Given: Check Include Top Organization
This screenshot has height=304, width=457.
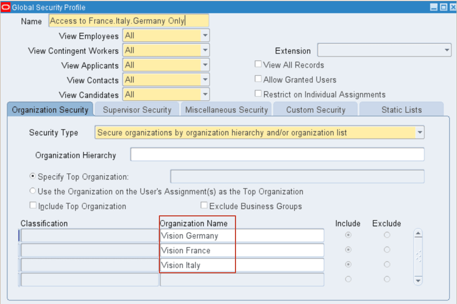Looking at the screenshot, I should pyautogui.click(x=33, y=205).
